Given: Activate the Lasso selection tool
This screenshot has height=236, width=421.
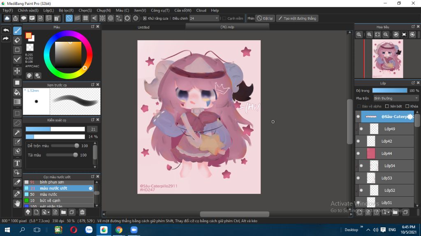Looking at the screenshot, I should 17,123.
